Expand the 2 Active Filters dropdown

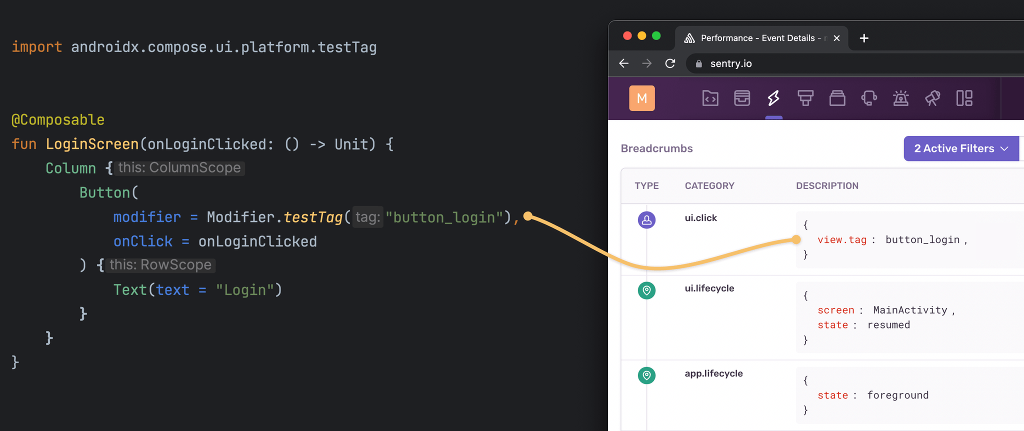point(961,148)
